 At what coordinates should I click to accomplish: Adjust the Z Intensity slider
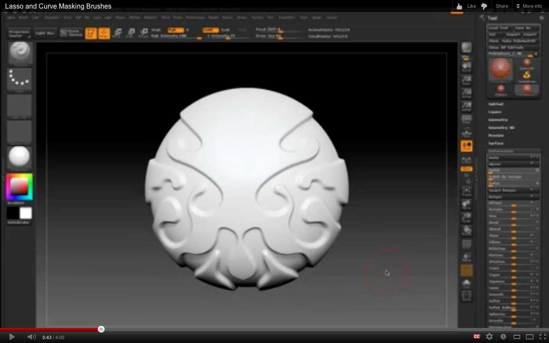[x=227, y=36]
